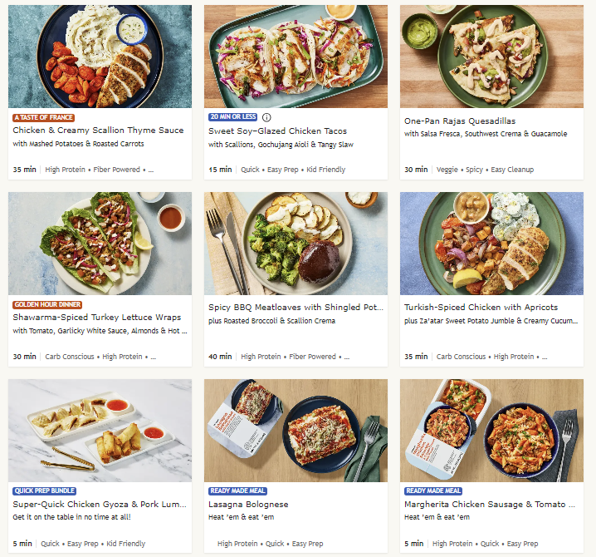The width and height of the screenshot is (596, 557).
Task: Expand truncated tags on Spicy BBQ Meatloaves
Action: coord(346,357)
